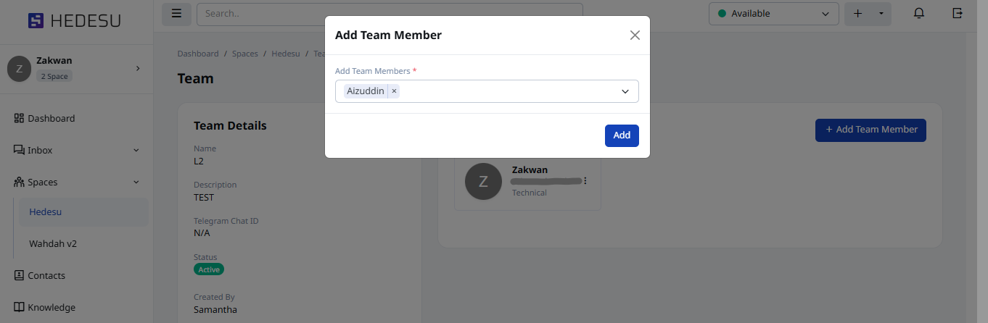
Task: Go to Dashboard breadcrumb link
Action: [x=197, y=54]
